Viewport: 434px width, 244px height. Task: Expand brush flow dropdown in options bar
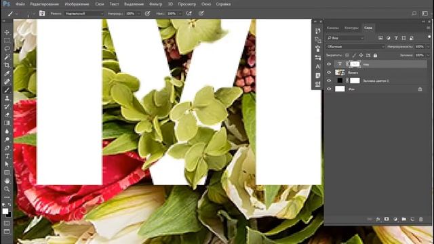pos(180,14)
